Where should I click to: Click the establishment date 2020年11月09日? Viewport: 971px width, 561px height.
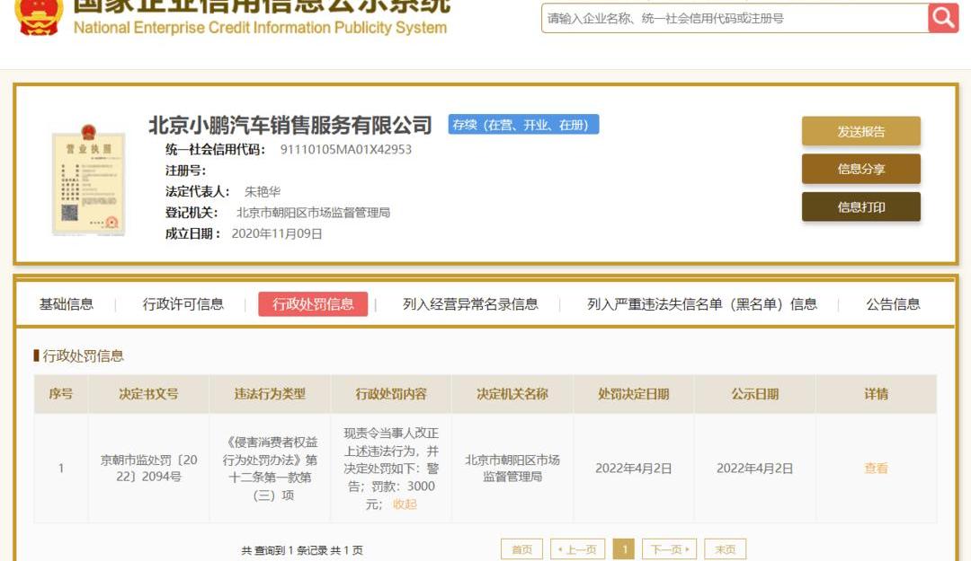pos(277,233)
